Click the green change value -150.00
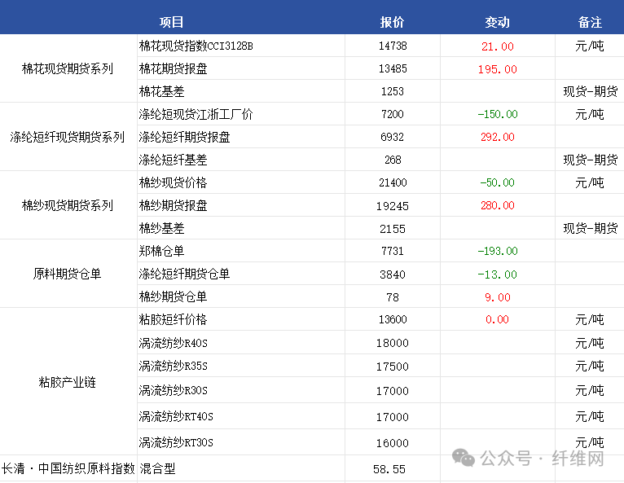This screenshot has height=483, width=624. pos(498,114)
